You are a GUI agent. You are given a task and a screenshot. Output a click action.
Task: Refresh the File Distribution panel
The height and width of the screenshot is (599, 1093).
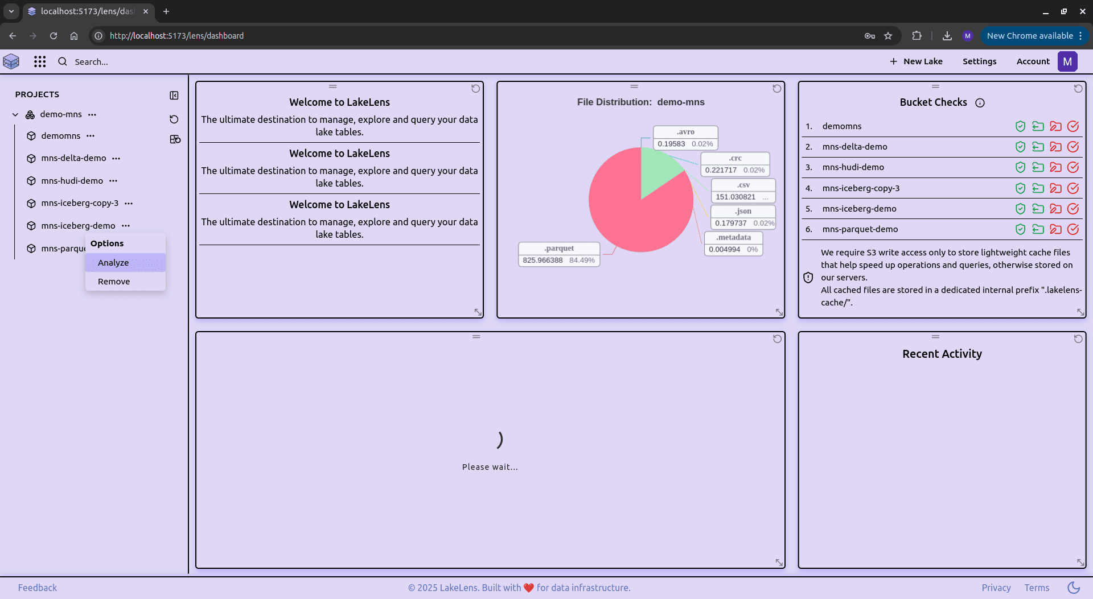776,89
